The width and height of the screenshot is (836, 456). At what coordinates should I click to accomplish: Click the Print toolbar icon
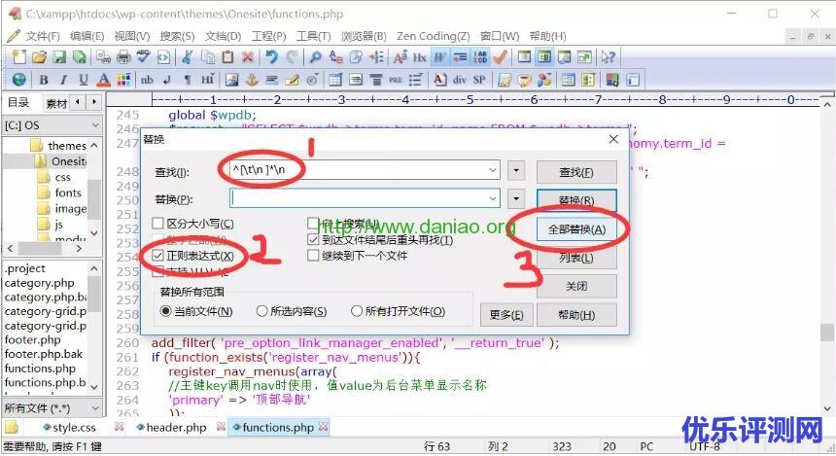point(123,57)
